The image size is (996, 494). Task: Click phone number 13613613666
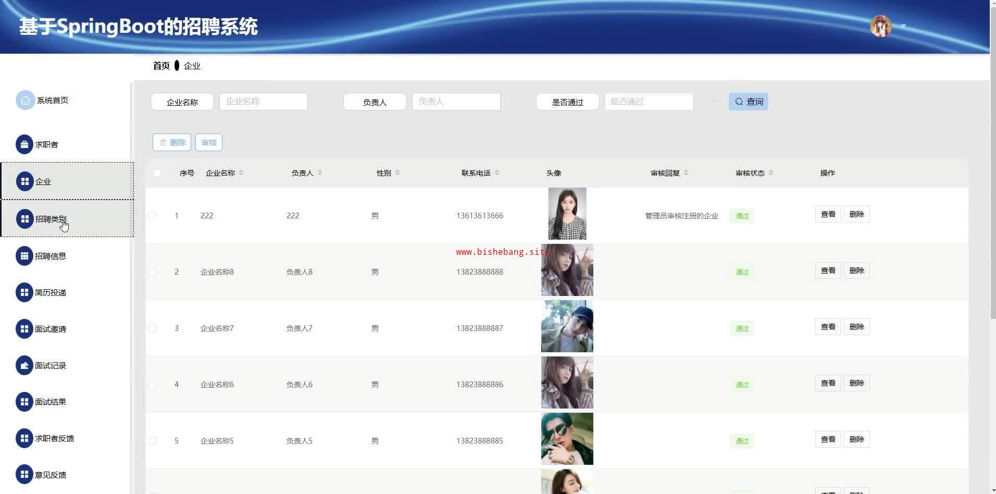click(x=480, y=216)
